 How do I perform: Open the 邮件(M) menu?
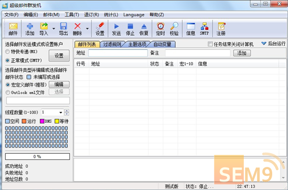click(x=51, y=15)
